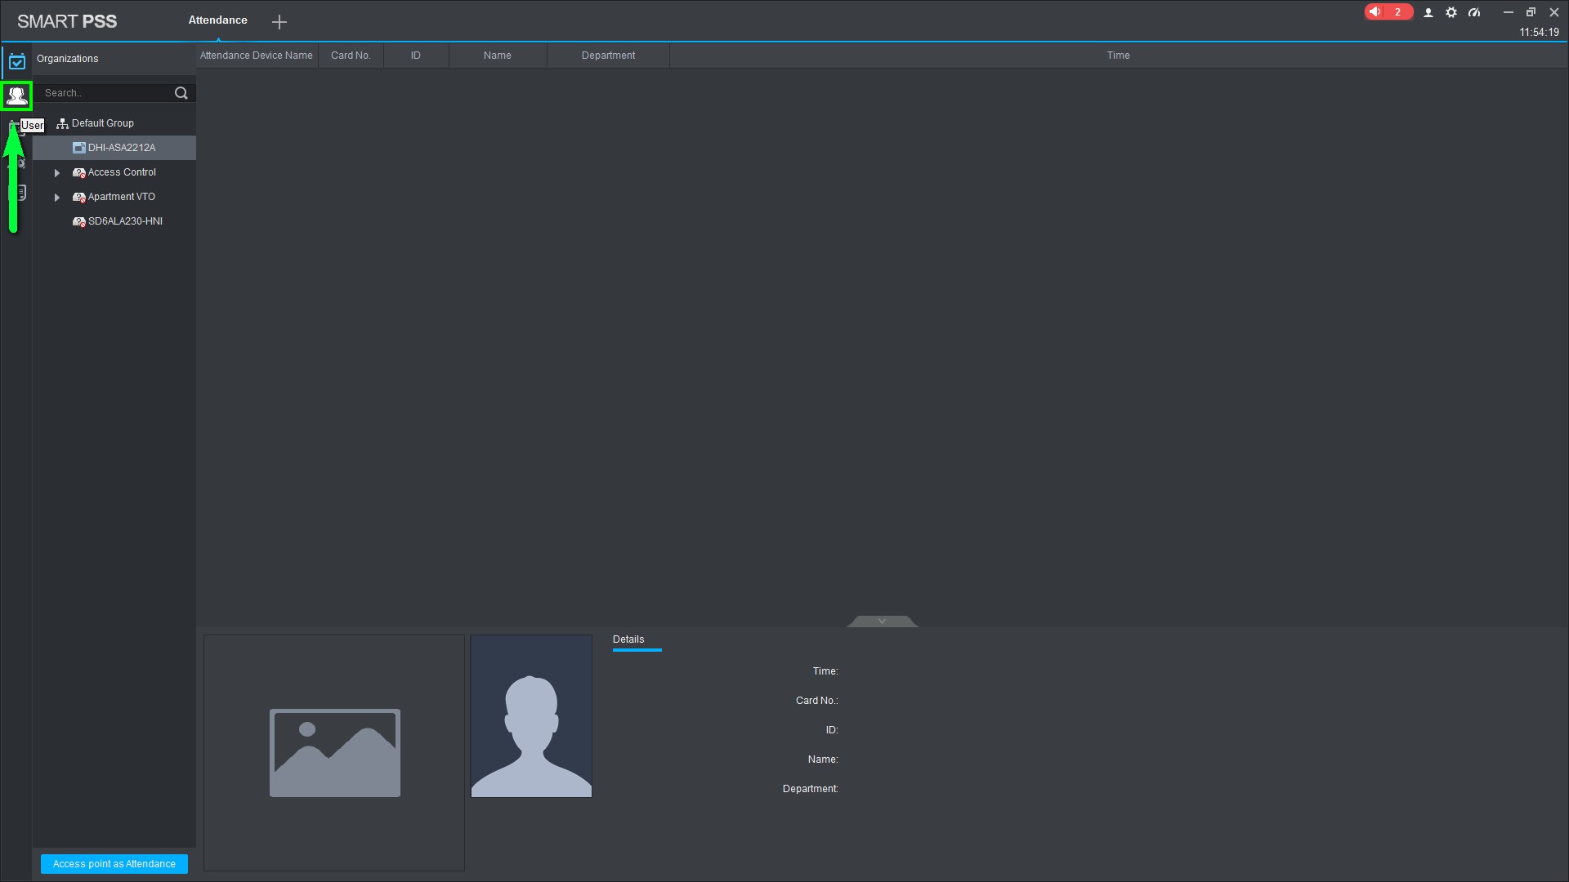Select the Attendance calendar sidebar icon
Screen dimensions: 1569x882
point(16,61)
